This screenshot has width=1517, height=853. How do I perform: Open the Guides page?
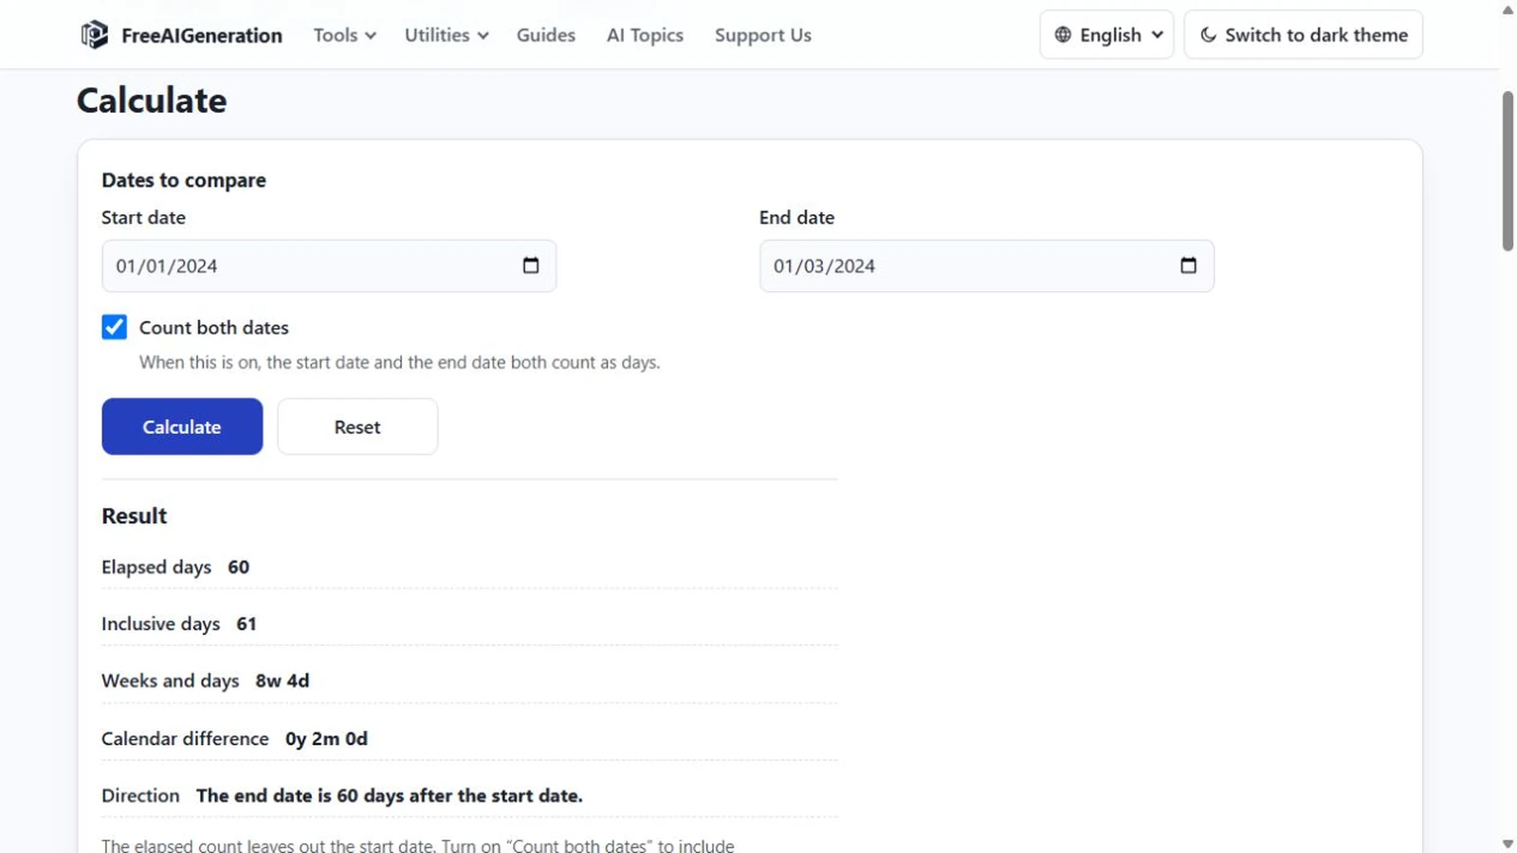click(x=545, y=35)
